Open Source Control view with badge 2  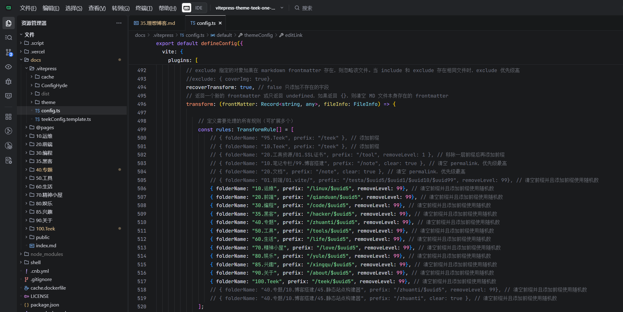[x=9, y=52]
